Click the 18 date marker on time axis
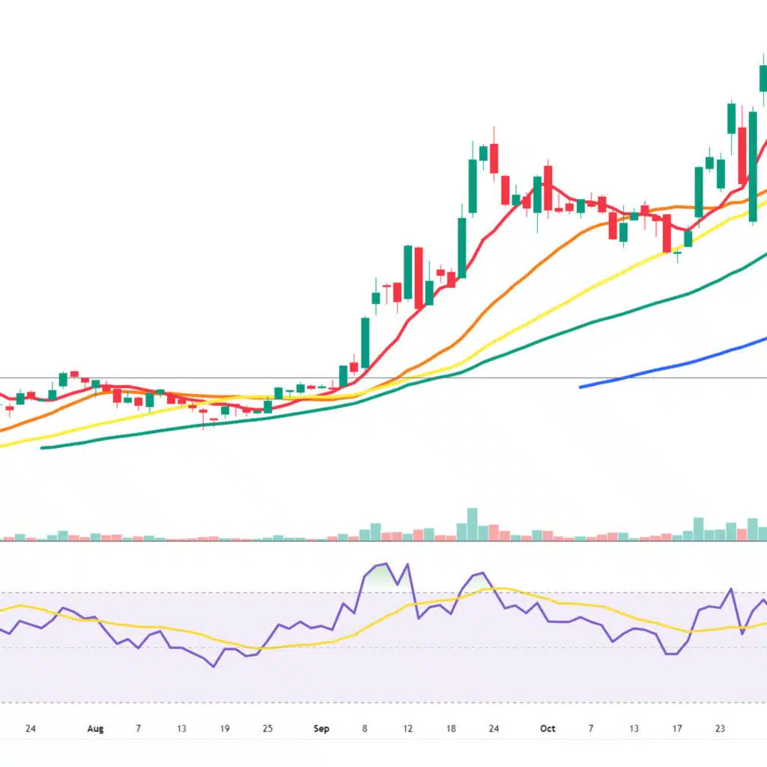This screenshot has width=767, height=767. pos(450,728)
